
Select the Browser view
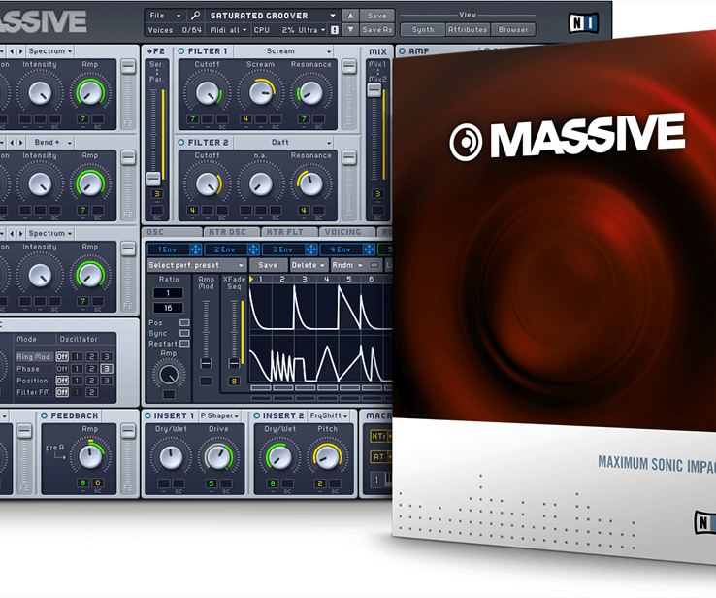pyautogui.click(x=513, y=30)
